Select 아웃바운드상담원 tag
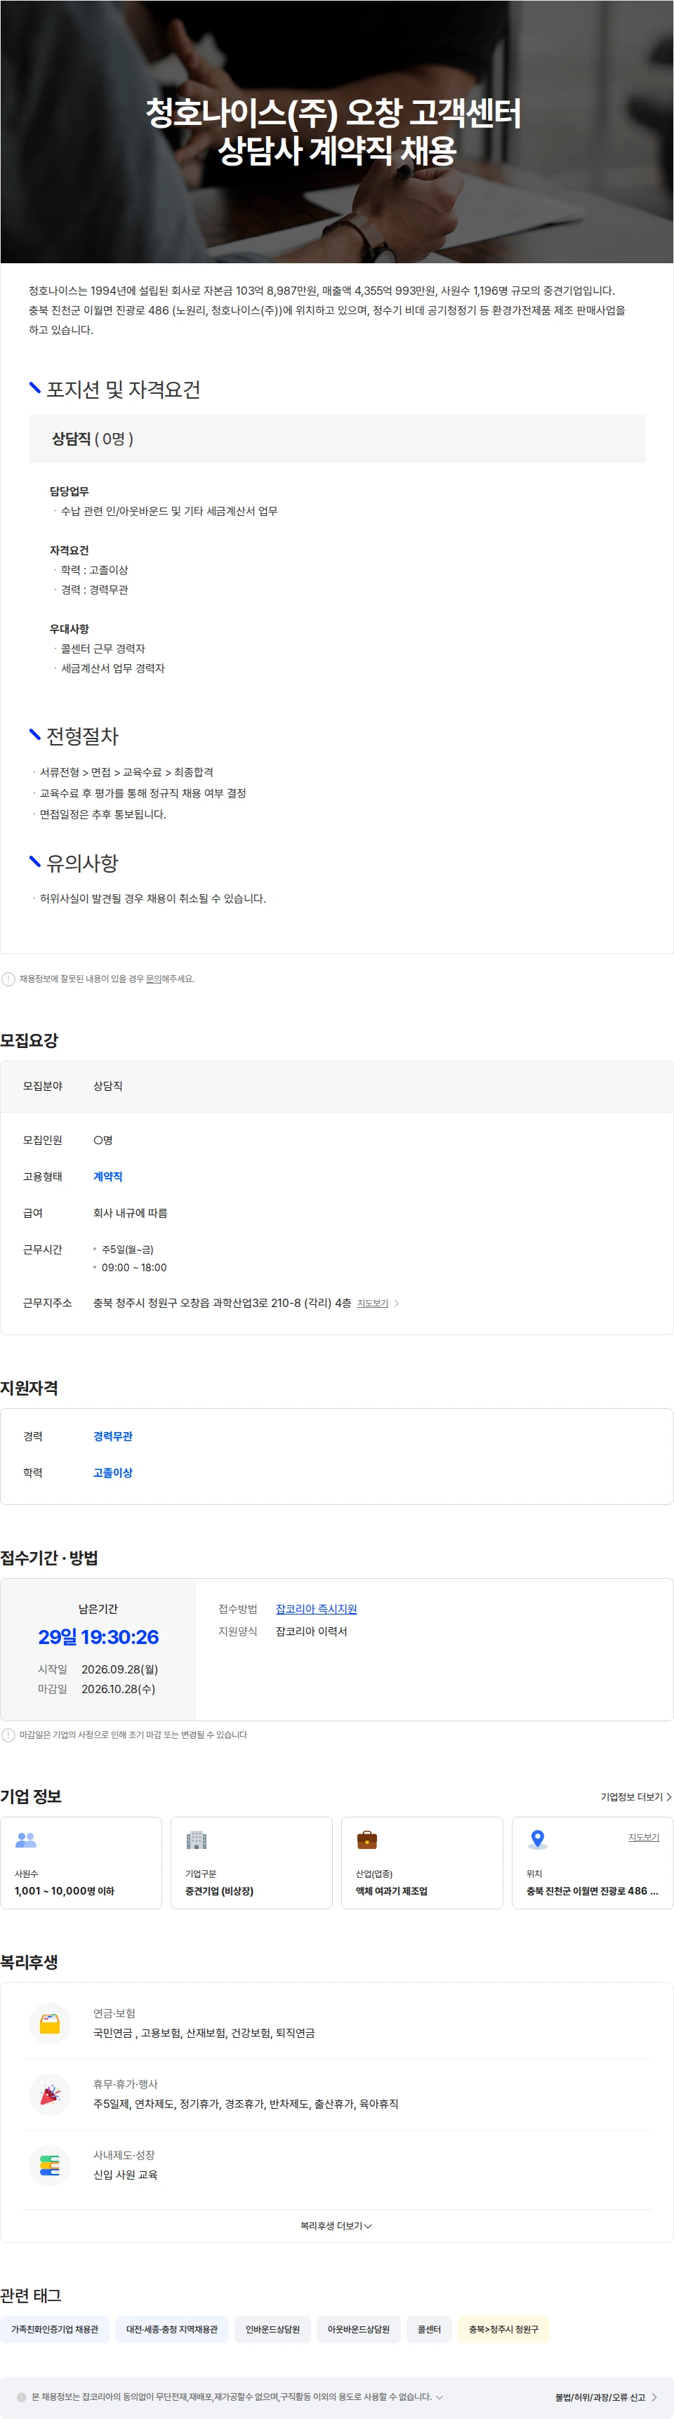 (359, 2329)
